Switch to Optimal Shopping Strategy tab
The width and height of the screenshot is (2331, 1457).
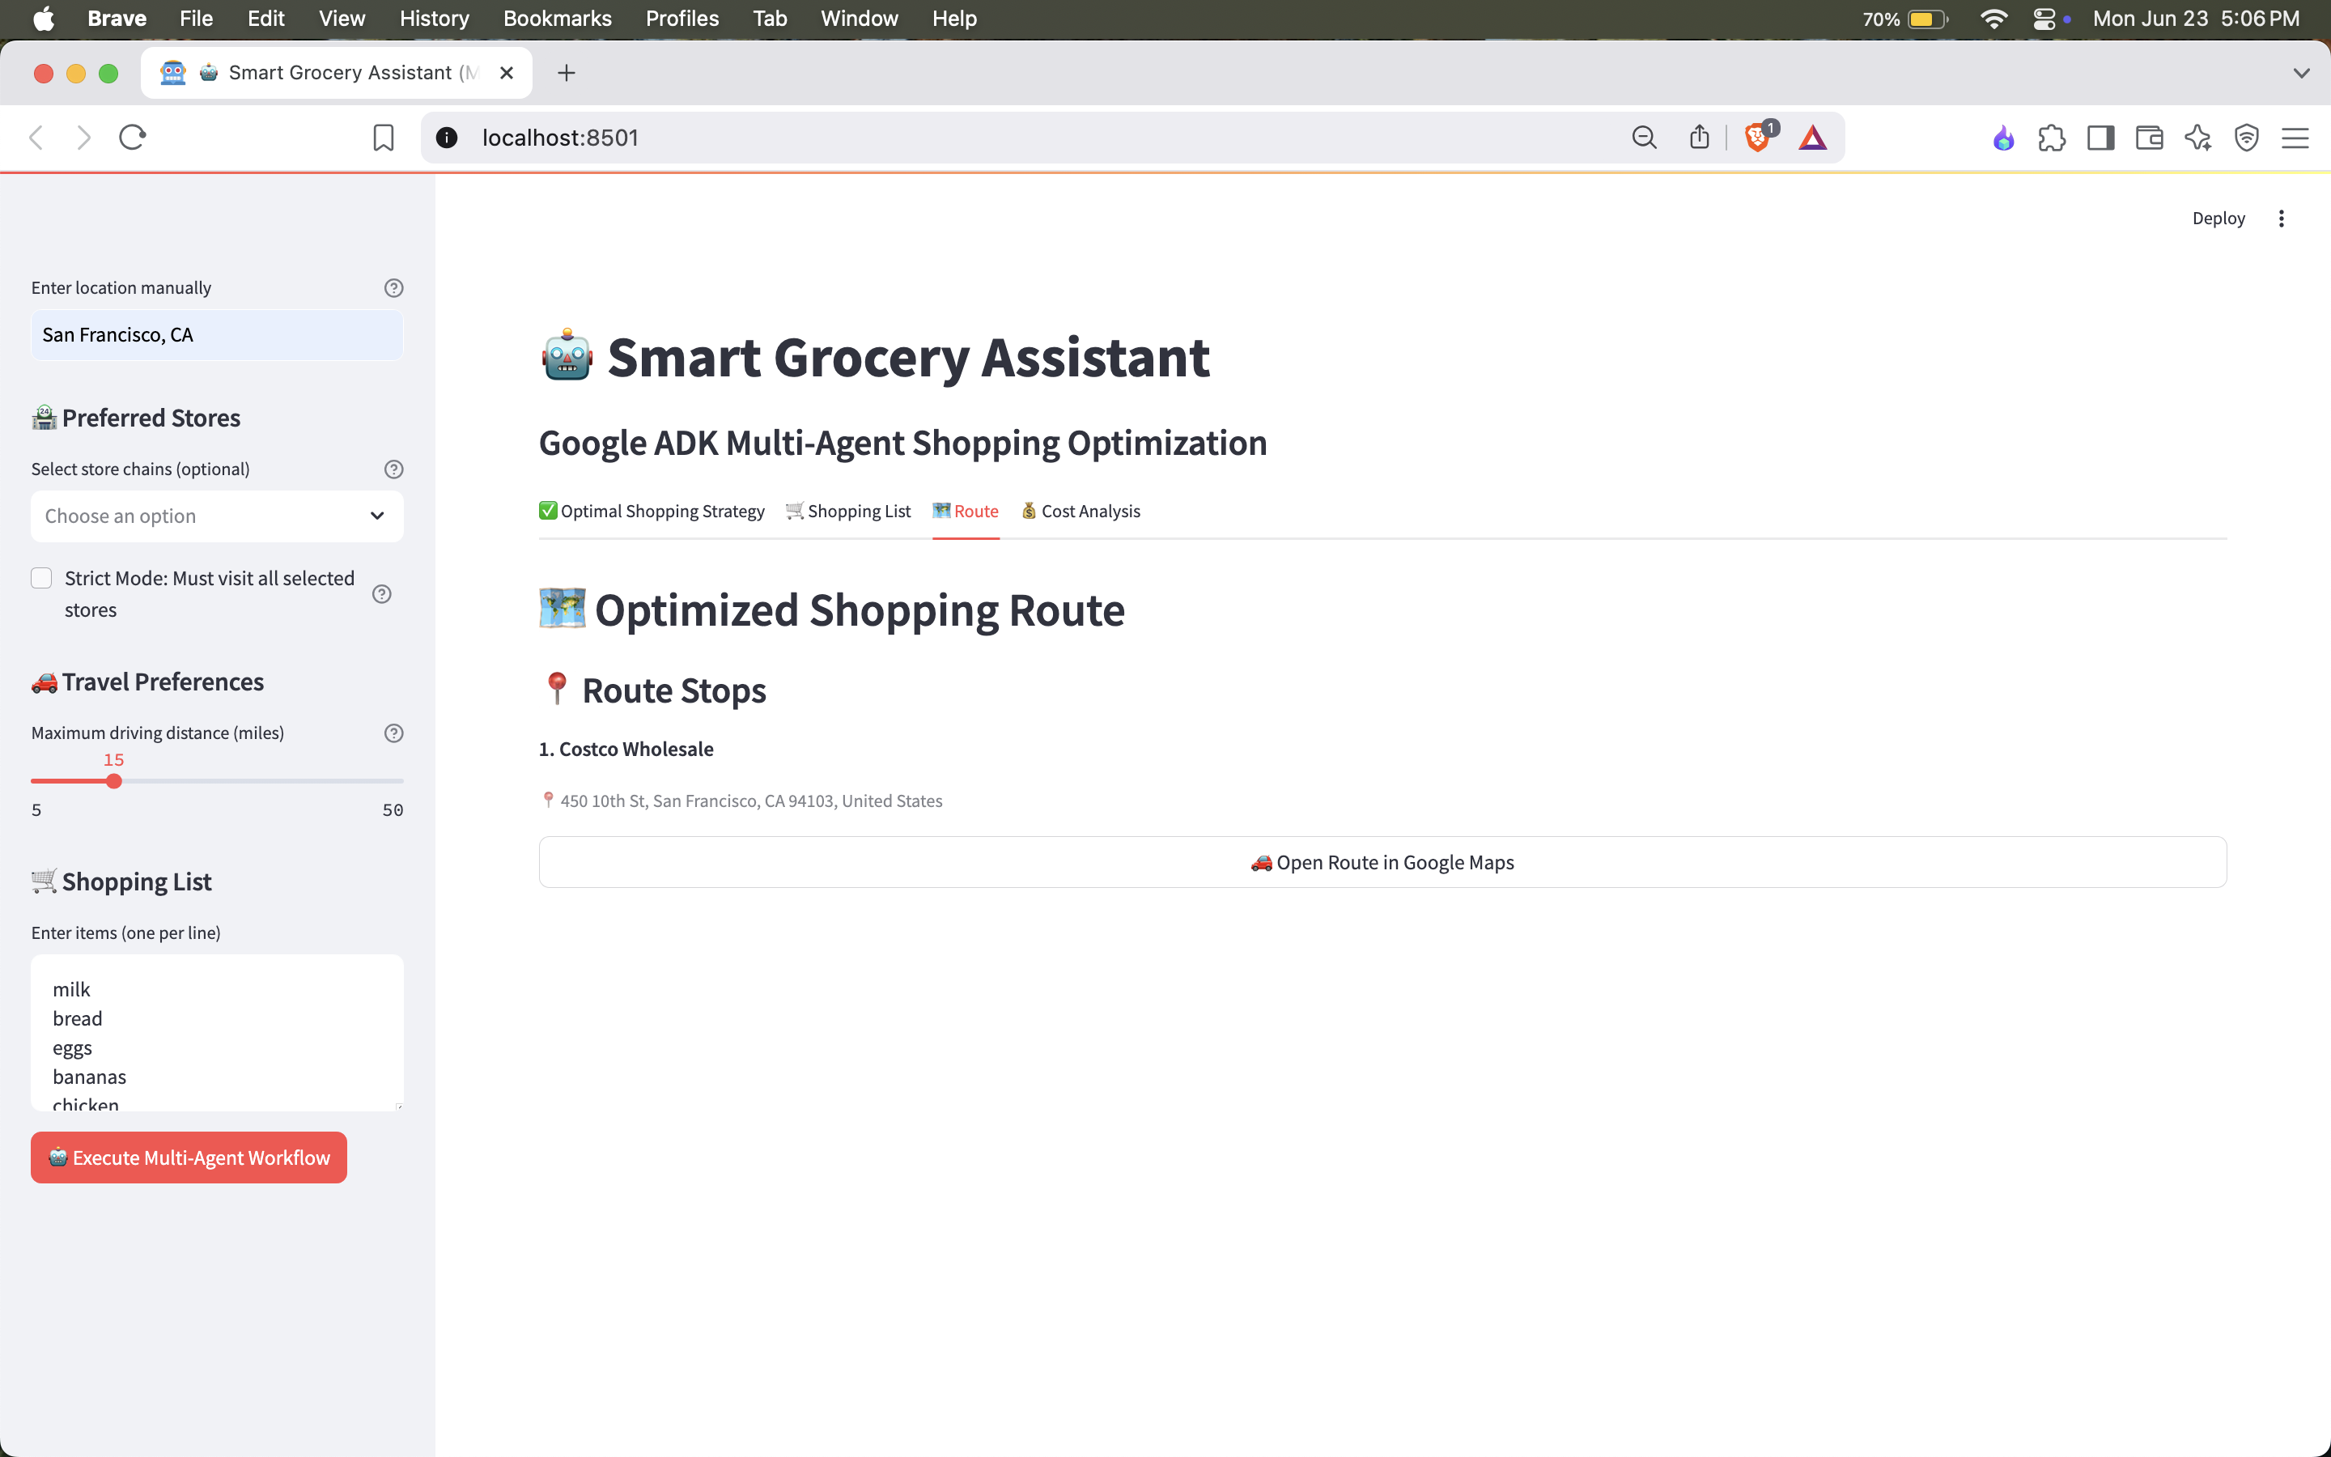click(x=651, y=512)
